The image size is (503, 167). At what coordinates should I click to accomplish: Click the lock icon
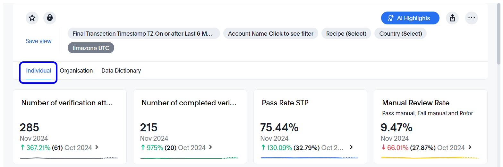(50, 18)
